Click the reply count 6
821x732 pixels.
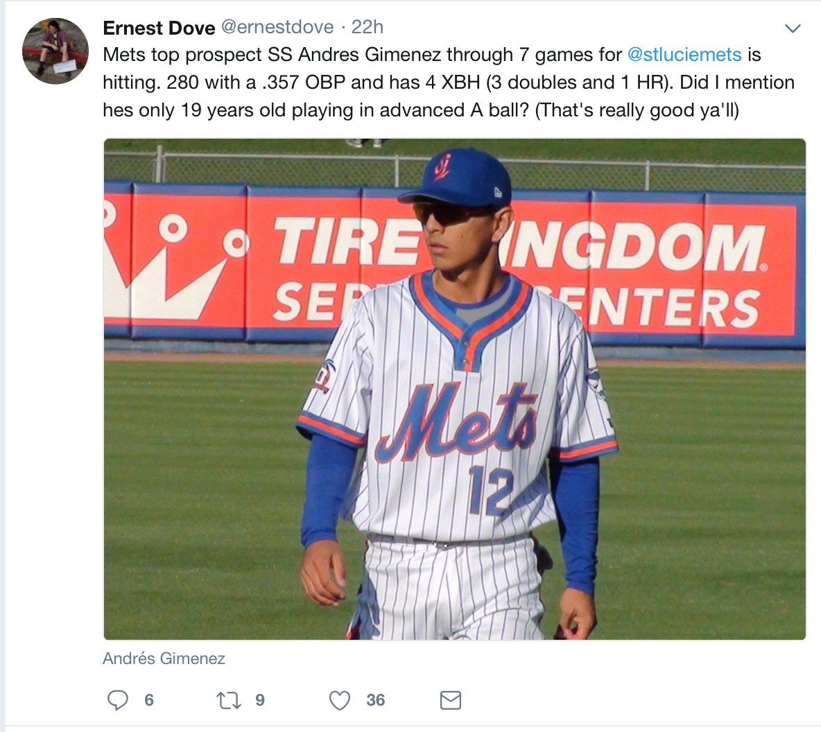[x=148, y=700]
